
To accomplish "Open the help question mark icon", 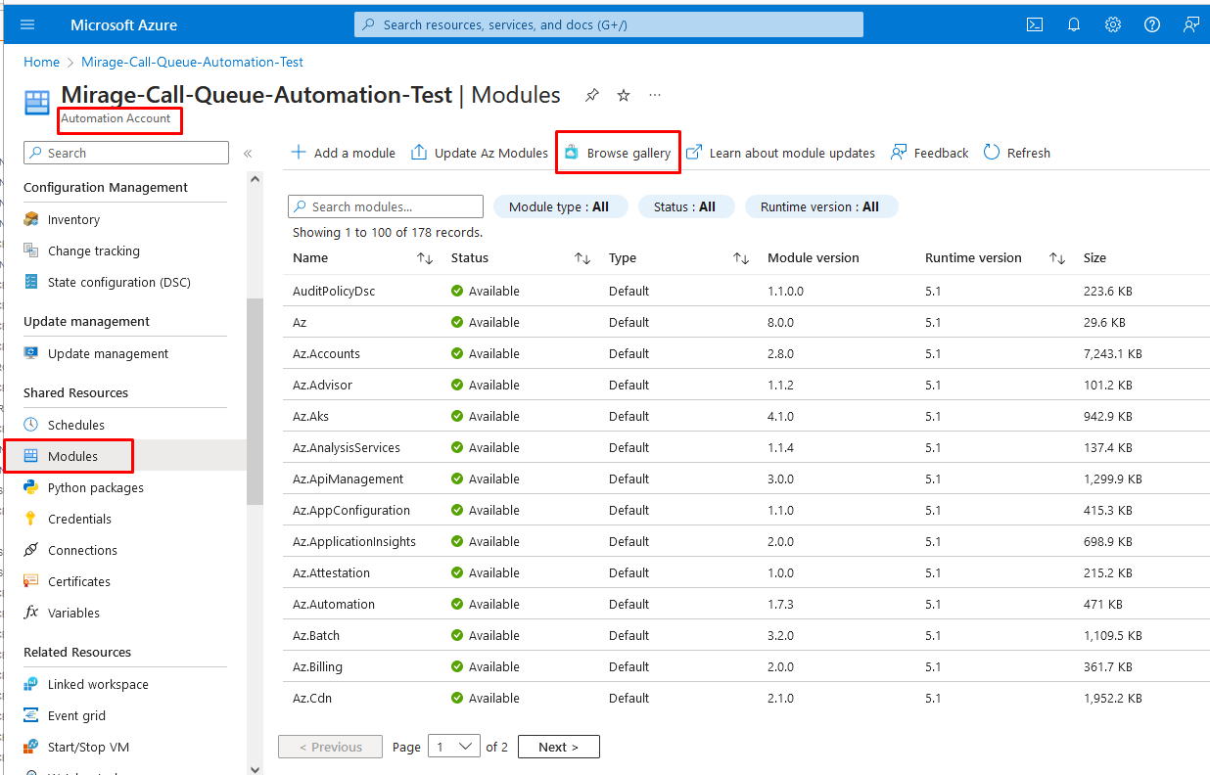I will (x=1152, y=24).
